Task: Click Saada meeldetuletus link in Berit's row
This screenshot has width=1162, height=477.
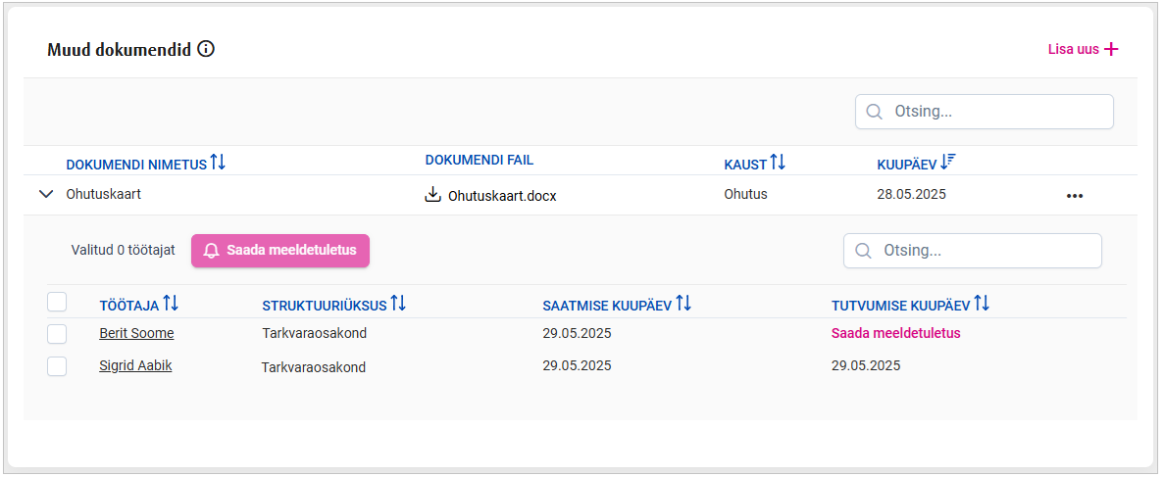Action: tap(895, 333)
